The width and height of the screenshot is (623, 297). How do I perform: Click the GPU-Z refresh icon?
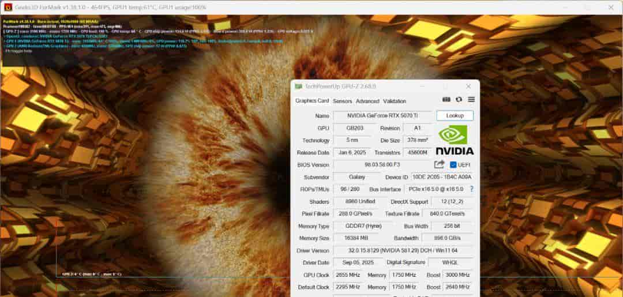coord(459,100)
